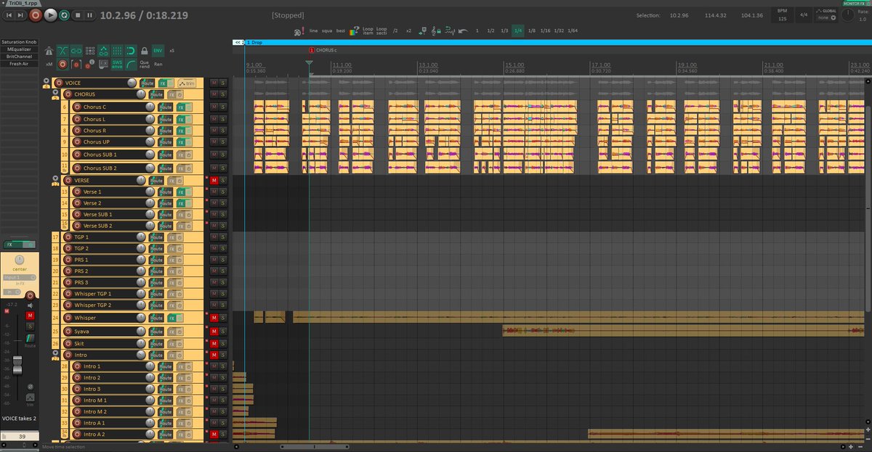Toggle the grid lines toolbar icon
The height and width of the screenshot is (452, 872).
117,51
